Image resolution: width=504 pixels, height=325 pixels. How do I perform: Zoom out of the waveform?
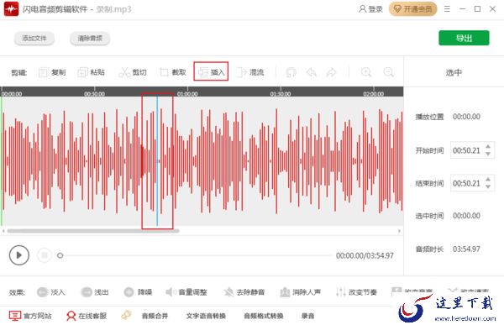(388, 72)
